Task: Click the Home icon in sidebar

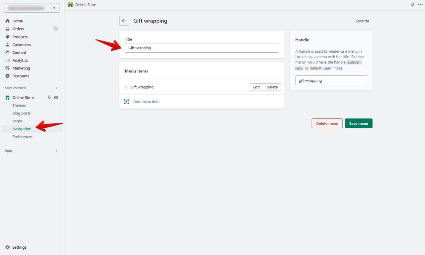Action: 8,21
